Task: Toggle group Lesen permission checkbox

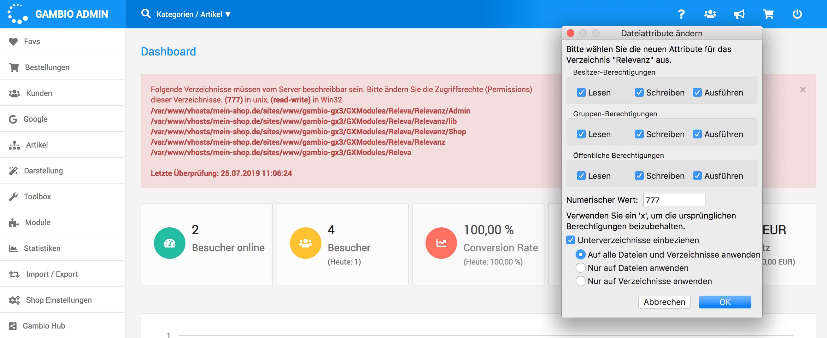Action: pyautogui.click(x=581, y=134)
